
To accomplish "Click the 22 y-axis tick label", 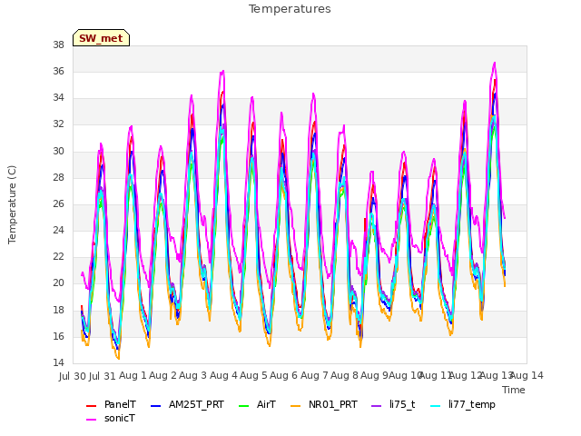I will [x=58, y=256].
